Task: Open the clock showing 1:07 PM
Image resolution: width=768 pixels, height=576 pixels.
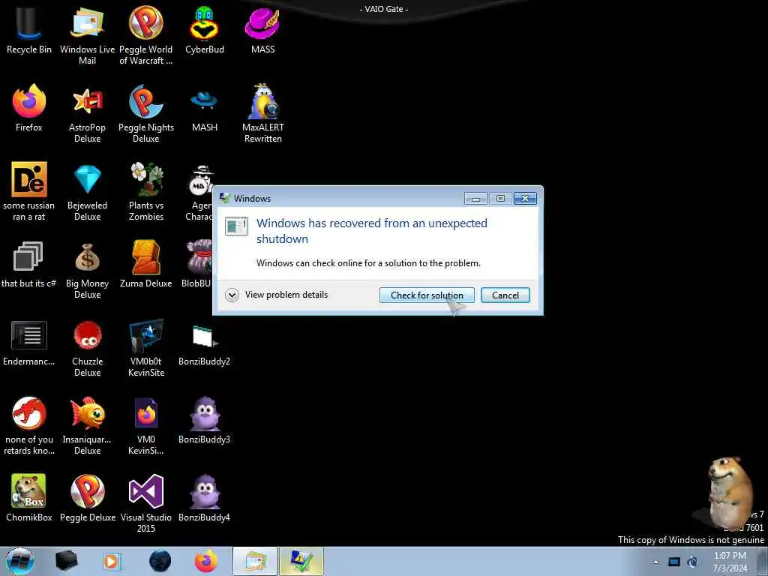Action: [x=730, y=562]
